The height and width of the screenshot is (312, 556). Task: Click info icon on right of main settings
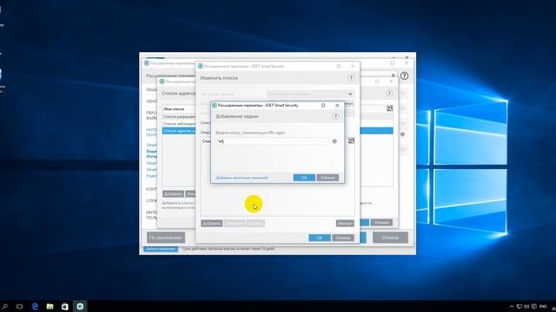point(402,134)
